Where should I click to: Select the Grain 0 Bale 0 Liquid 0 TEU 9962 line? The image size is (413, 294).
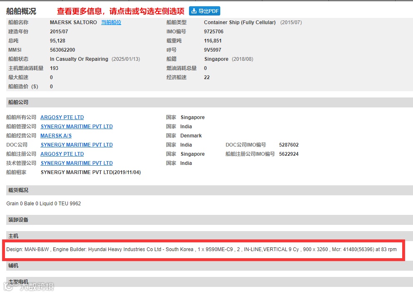[x=43, y=204]
